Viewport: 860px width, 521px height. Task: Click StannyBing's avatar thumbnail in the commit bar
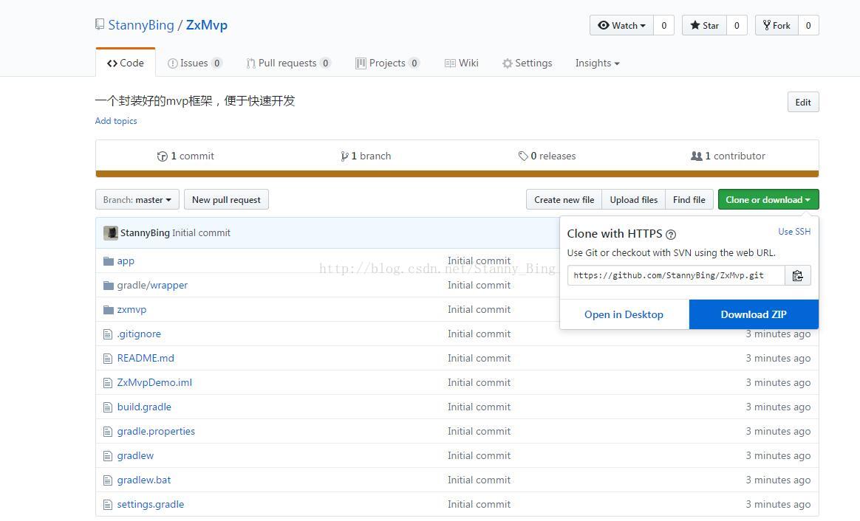(x=111, y=233)
